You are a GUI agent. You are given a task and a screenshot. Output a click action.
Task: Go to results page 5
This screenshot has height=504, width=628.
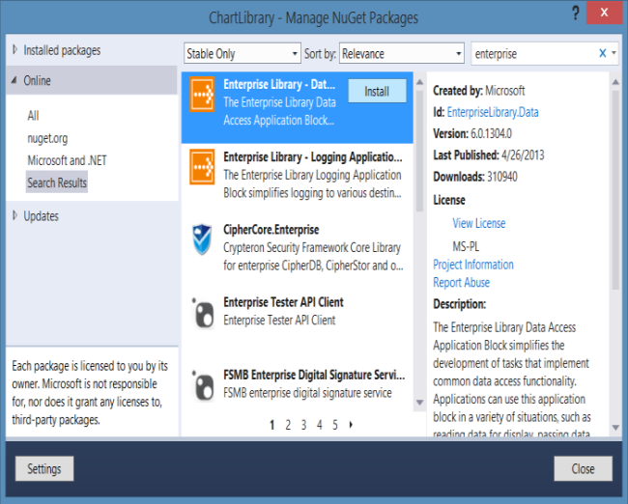tap(335, 424)
